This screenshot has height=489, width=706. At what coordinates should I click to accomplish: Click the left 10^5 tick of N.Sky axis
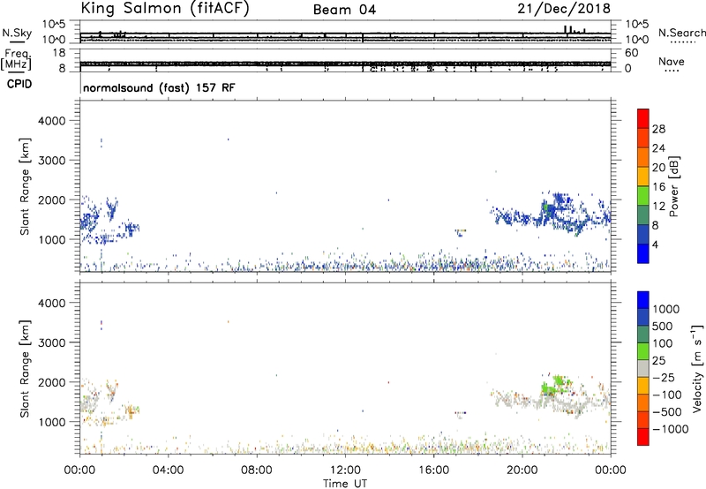click(54, 25)
